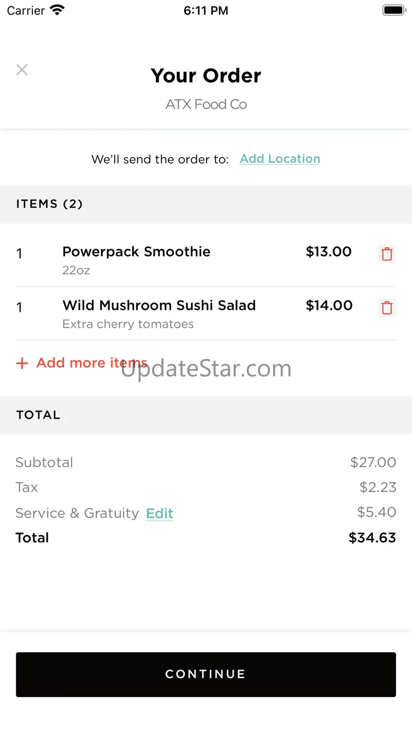
Task: Tap the $14.00 salad price
Action: coord(329,305)
